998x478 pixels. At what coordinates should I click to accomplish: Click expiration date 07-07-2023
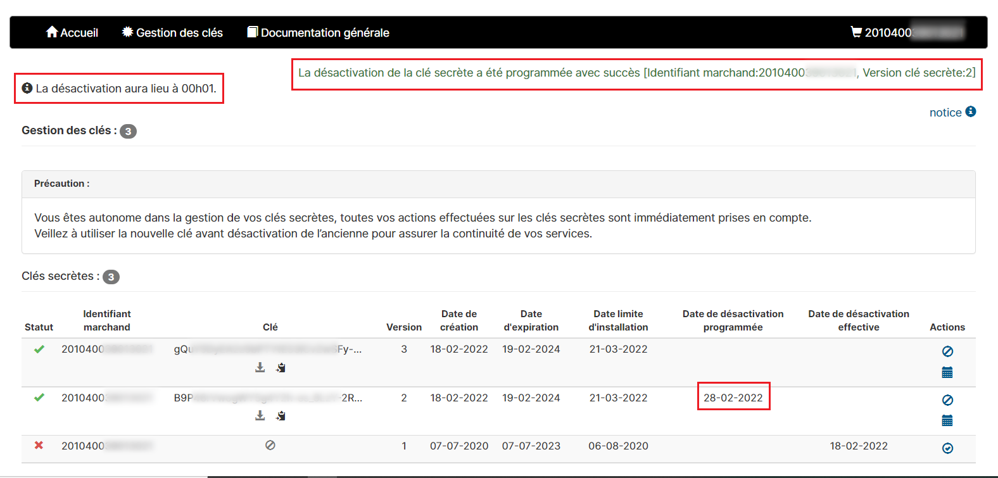click(x=531, y=446)
